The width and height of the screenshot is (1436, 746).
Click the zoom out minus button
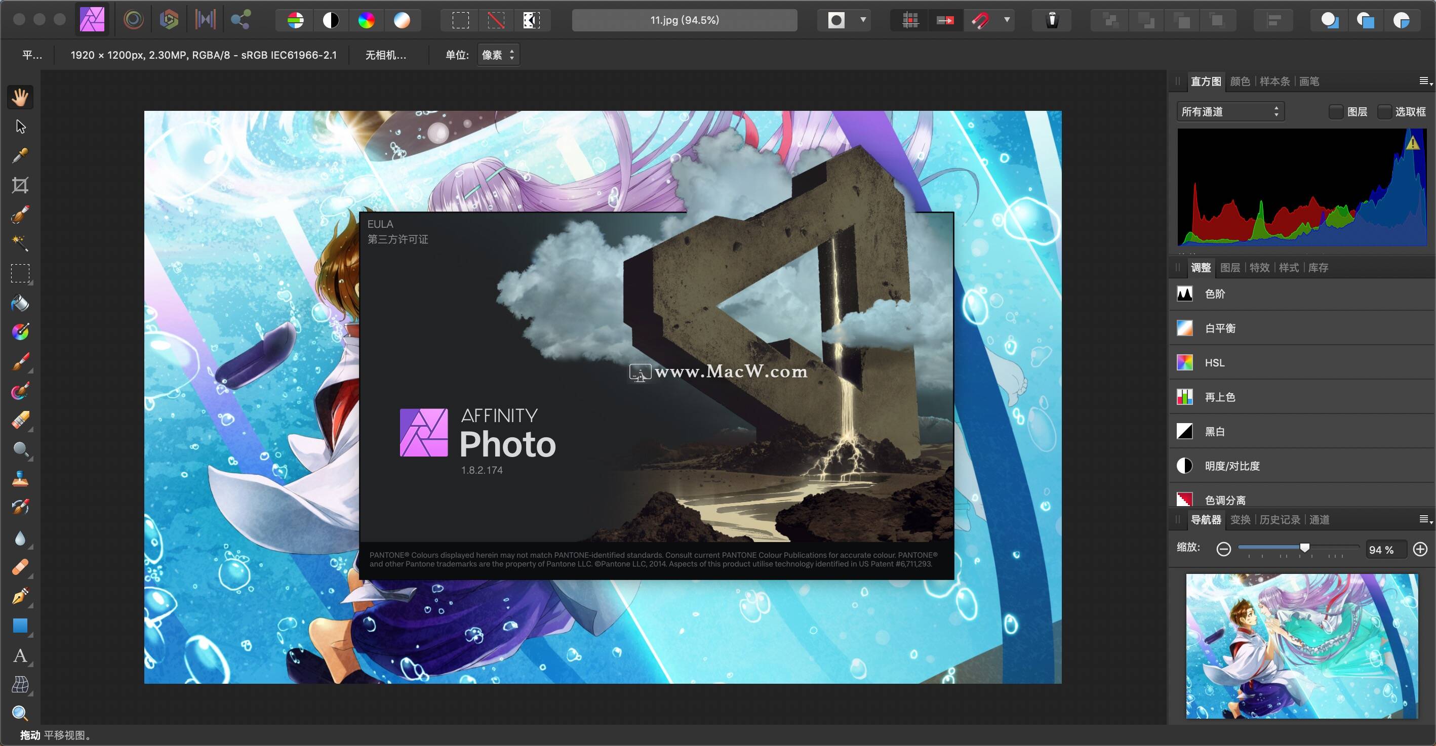[1224, 549]
